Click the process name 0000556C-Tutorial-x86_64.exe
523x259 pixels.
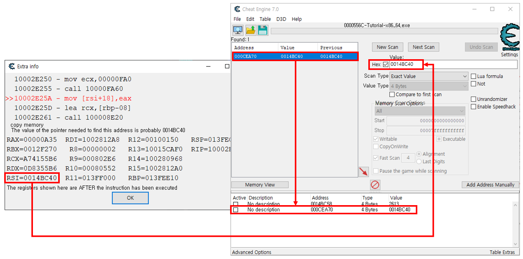377,26
